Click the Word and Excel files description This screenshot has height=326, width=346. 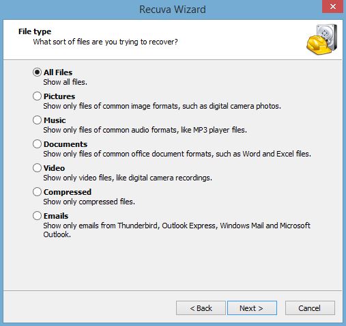point(177,154)
